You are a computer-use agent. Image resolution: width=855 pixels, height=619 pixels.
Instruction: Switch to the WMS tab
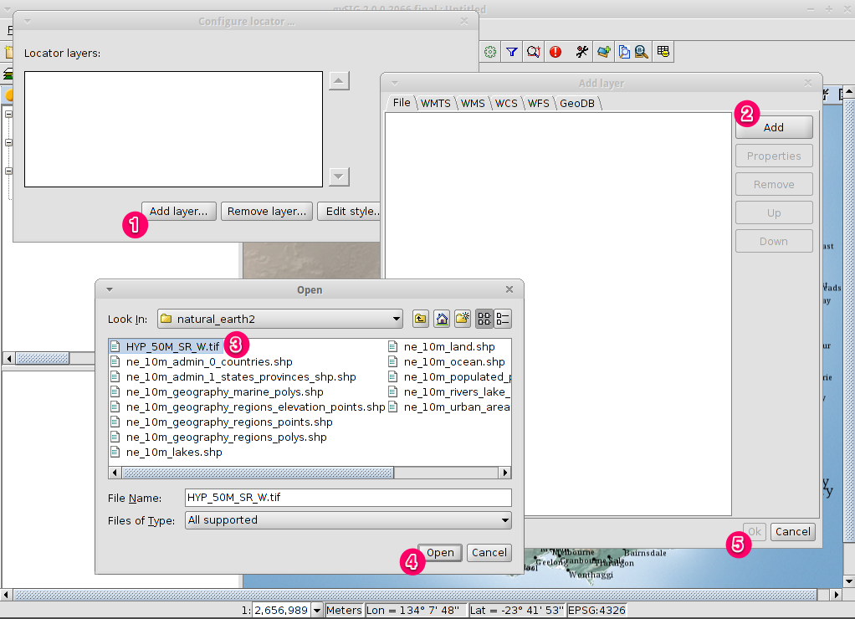click(x=472, y=103)
